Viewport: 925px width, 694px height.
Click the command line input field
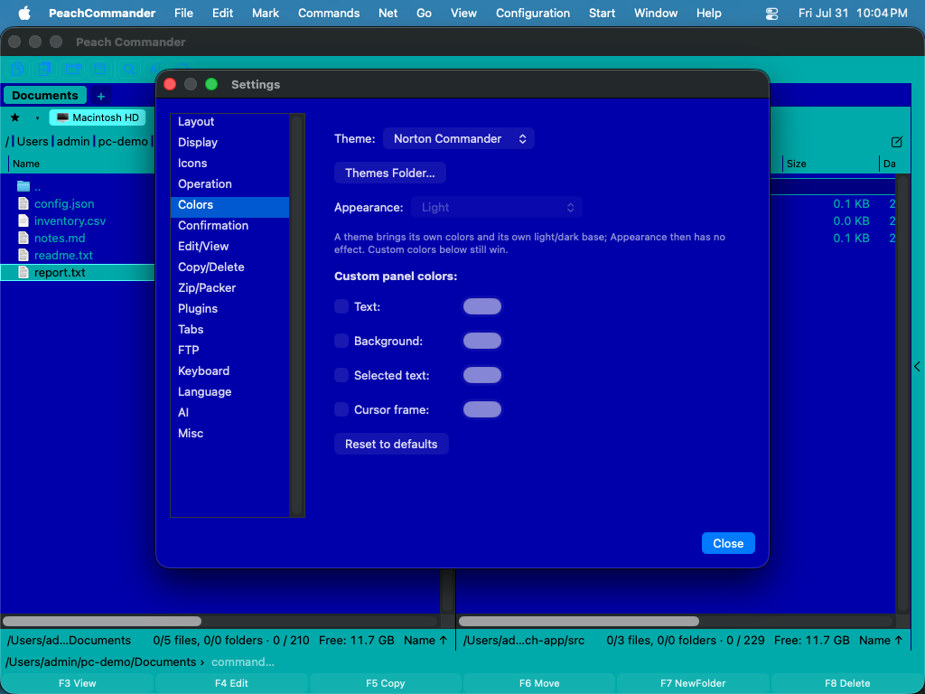pyautogui.click(x=564, y=662)
